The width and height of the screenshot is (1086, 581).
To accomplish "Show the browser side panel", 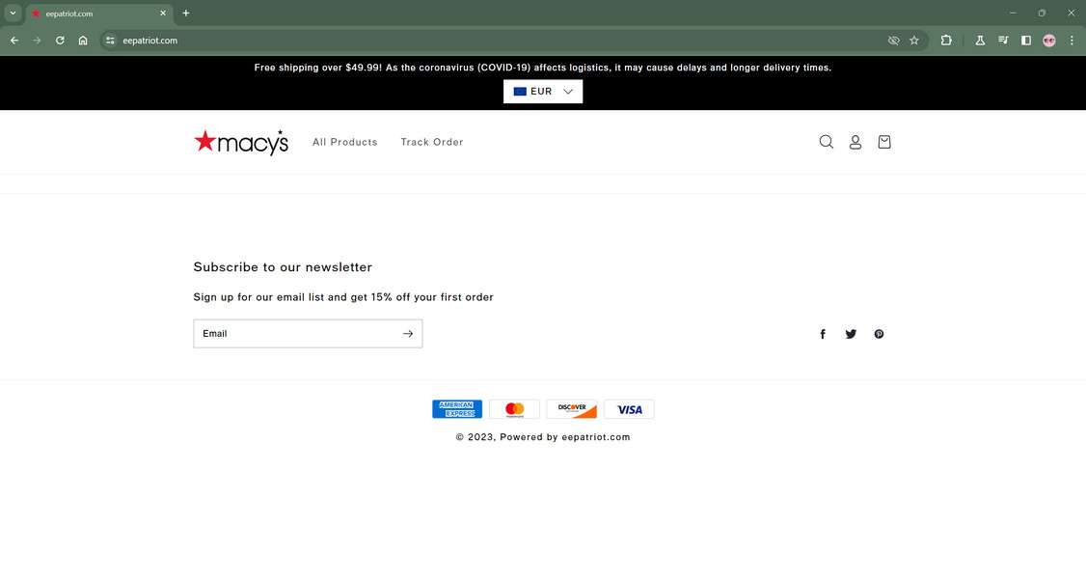I will (1025, 41).
